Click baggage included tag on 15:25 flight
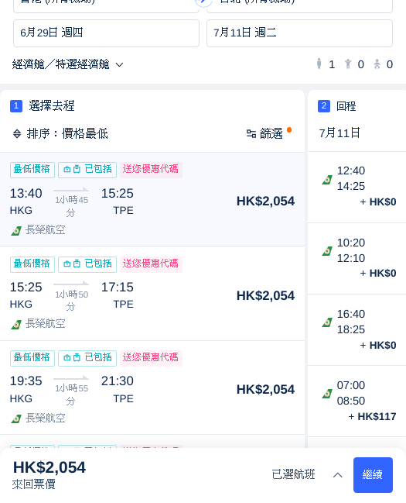The image size is (406, 503). tap(87, 264)
